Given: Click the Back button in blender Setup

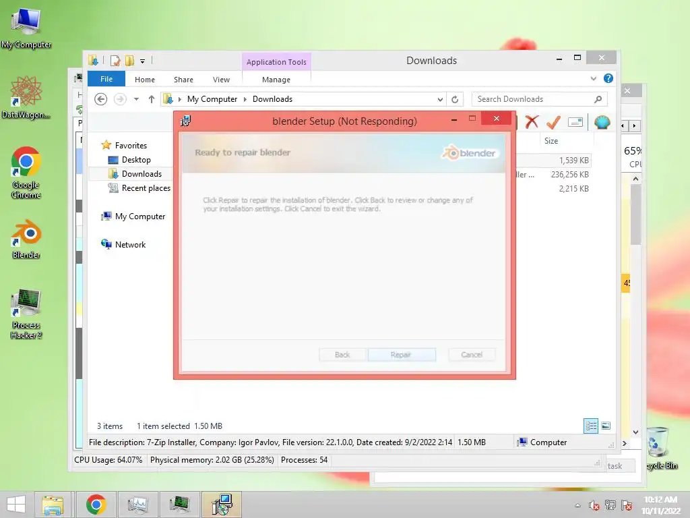Looking at the screenshot, I should pos(342,355).
